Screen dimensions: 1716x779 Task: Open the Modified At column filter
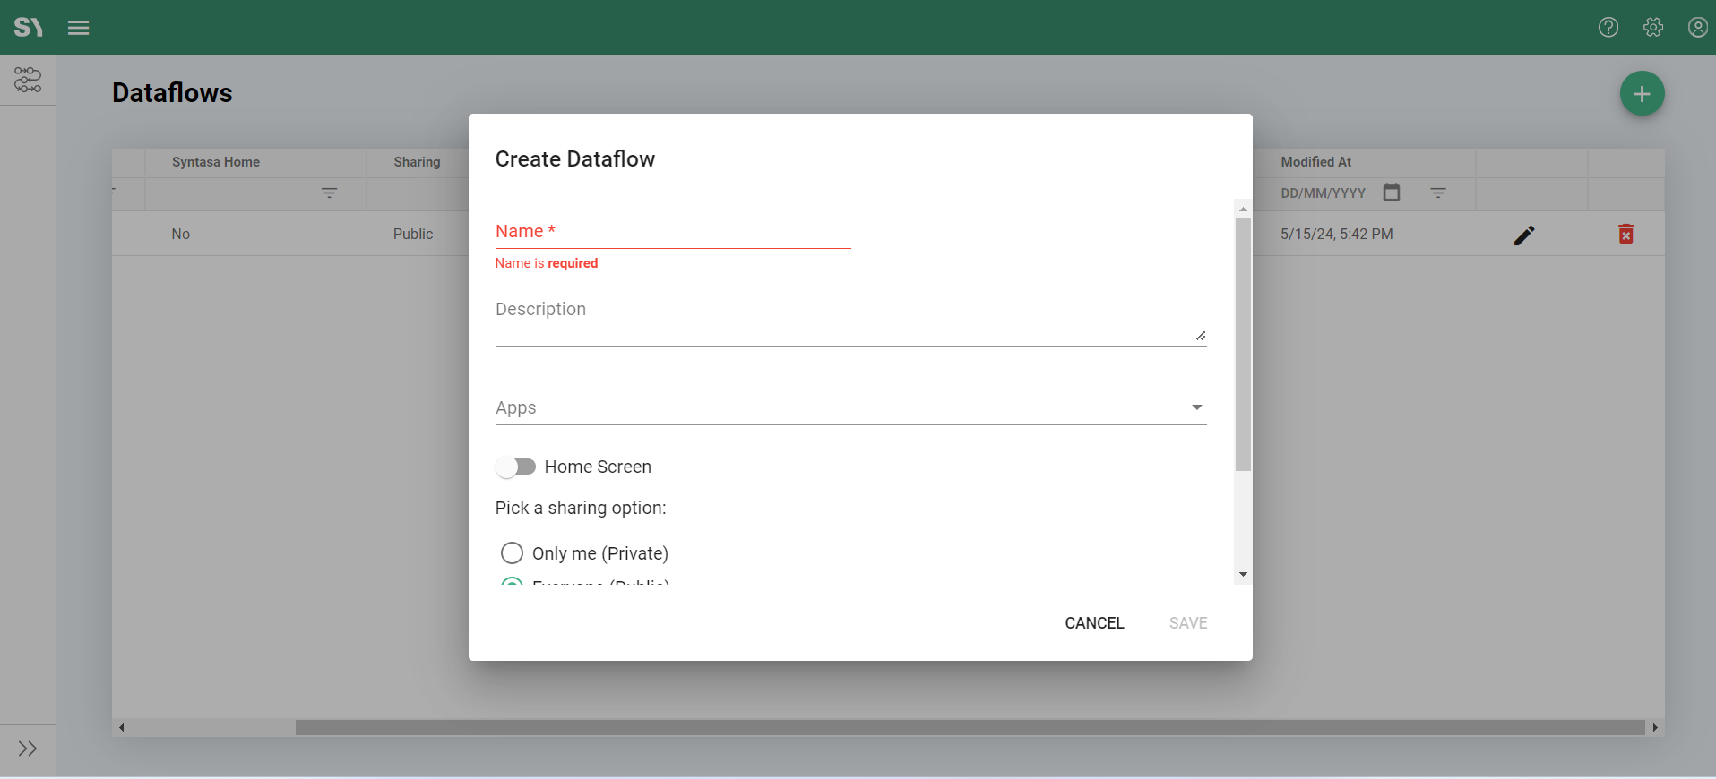(1438, 193)
